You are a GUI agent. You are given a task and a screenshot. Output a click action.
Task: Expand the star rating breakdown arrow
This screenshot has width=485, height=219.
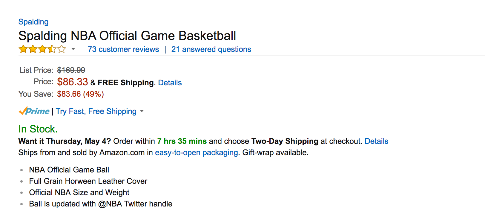pos(73,49)
